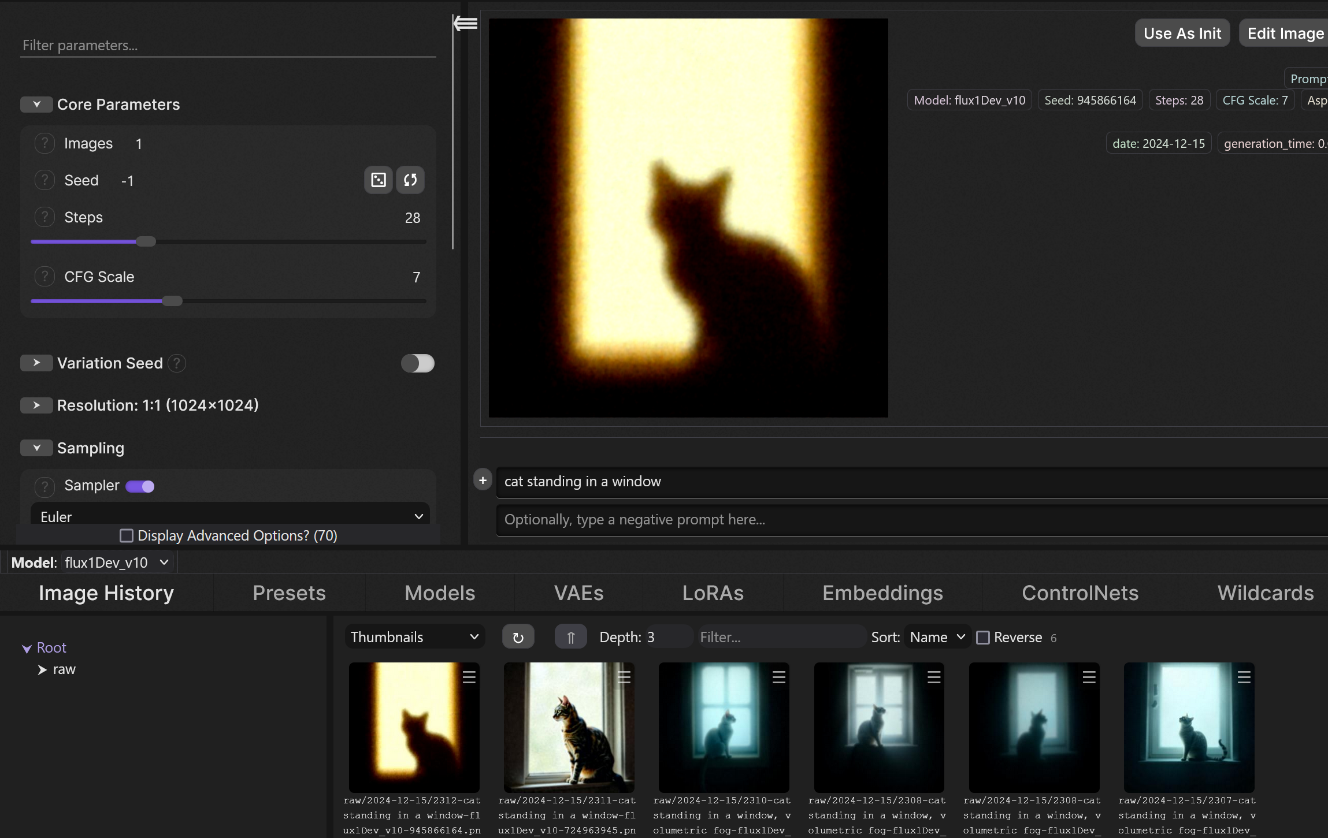
Task: Turn off the Sampler toggle
Action: [x=140, y=486]
